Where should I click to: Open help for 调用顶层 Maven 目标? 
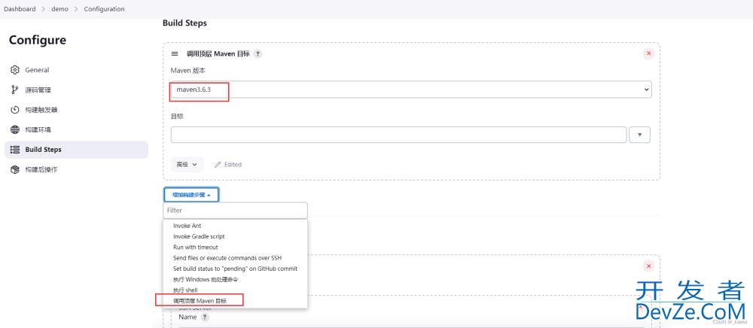tap(258, 53)
